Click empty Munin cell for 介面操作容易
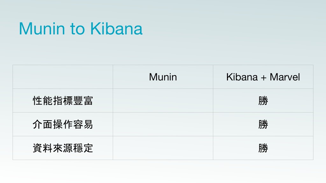 point(163,124)
